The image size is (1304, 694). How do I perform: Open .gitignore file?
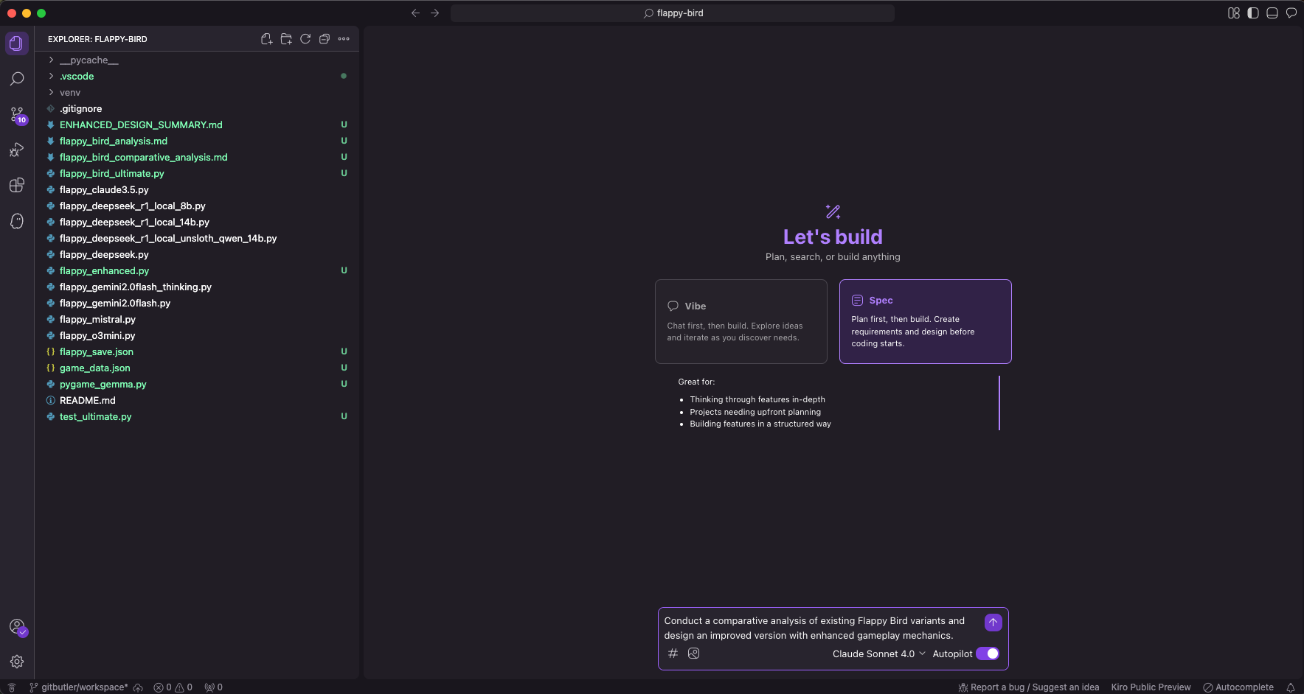tap(197, 109)
